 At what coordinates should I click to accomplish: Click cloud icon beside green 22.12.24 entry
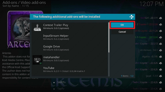tap(160, 37)
